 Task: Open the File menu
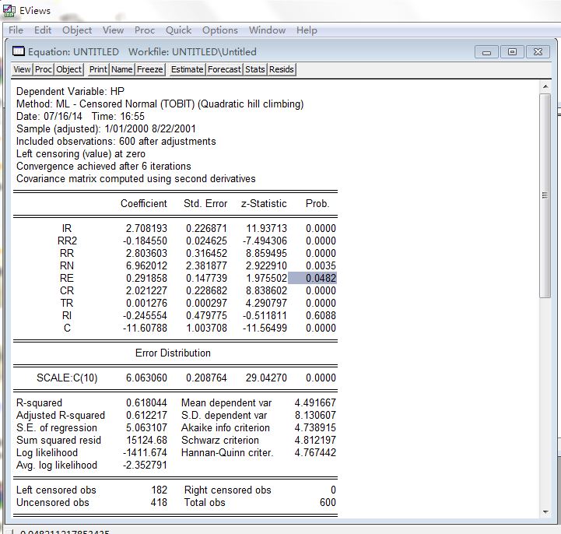click(x=16, y=30)
